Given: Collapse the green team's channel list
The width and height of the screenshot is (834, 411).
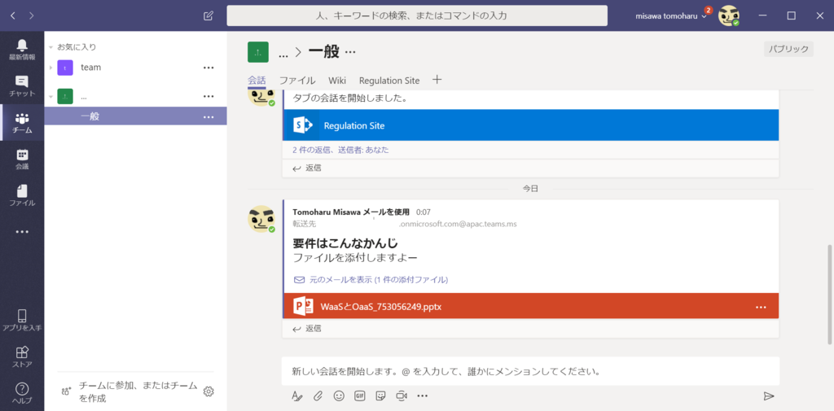Looking at the screenshot, I should [x=51, y=97].
